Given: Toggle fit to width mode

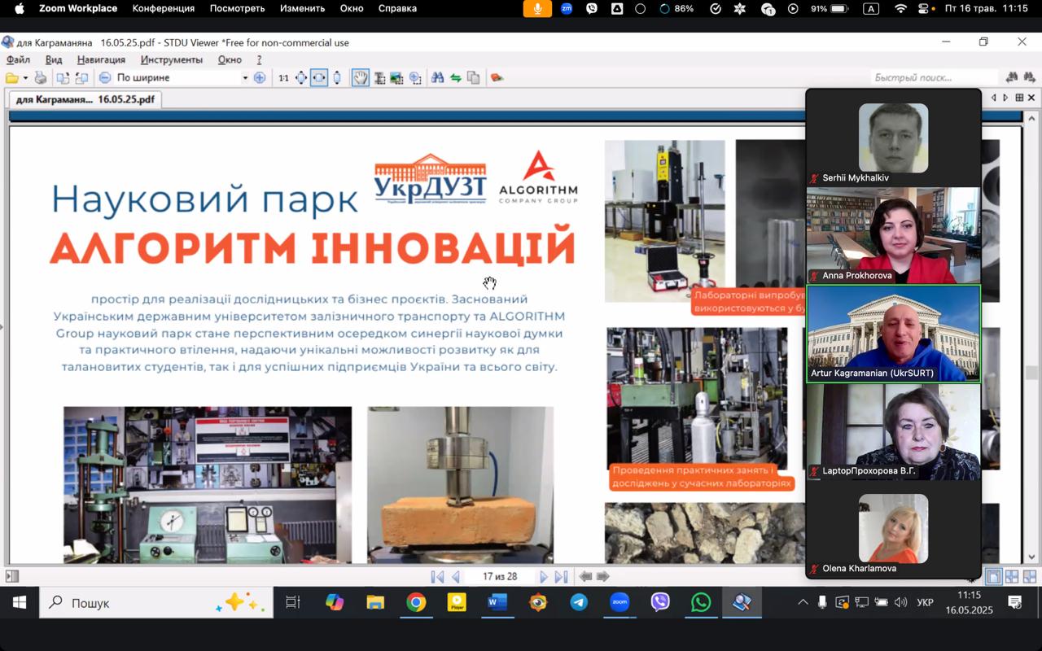Looking at the screenshot, I should 319,78.
